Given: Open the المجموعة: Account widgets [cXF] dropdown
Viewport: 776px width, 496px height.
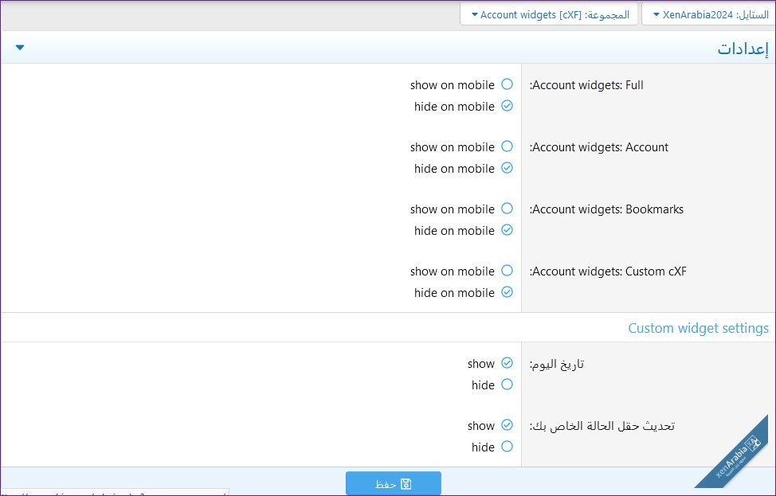Looking at the screenshot, I should [549, 14].
